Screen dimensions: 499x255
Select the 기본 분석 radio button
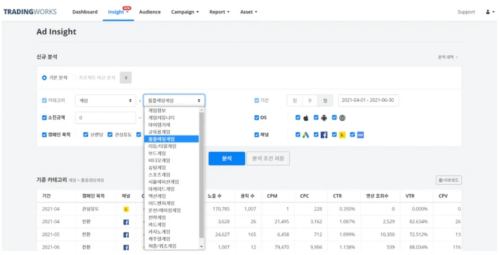pos(45,78)
